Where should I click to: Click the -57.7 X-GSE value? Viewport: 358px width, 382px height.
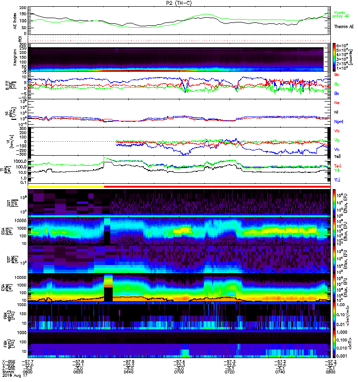pos(28,362)
